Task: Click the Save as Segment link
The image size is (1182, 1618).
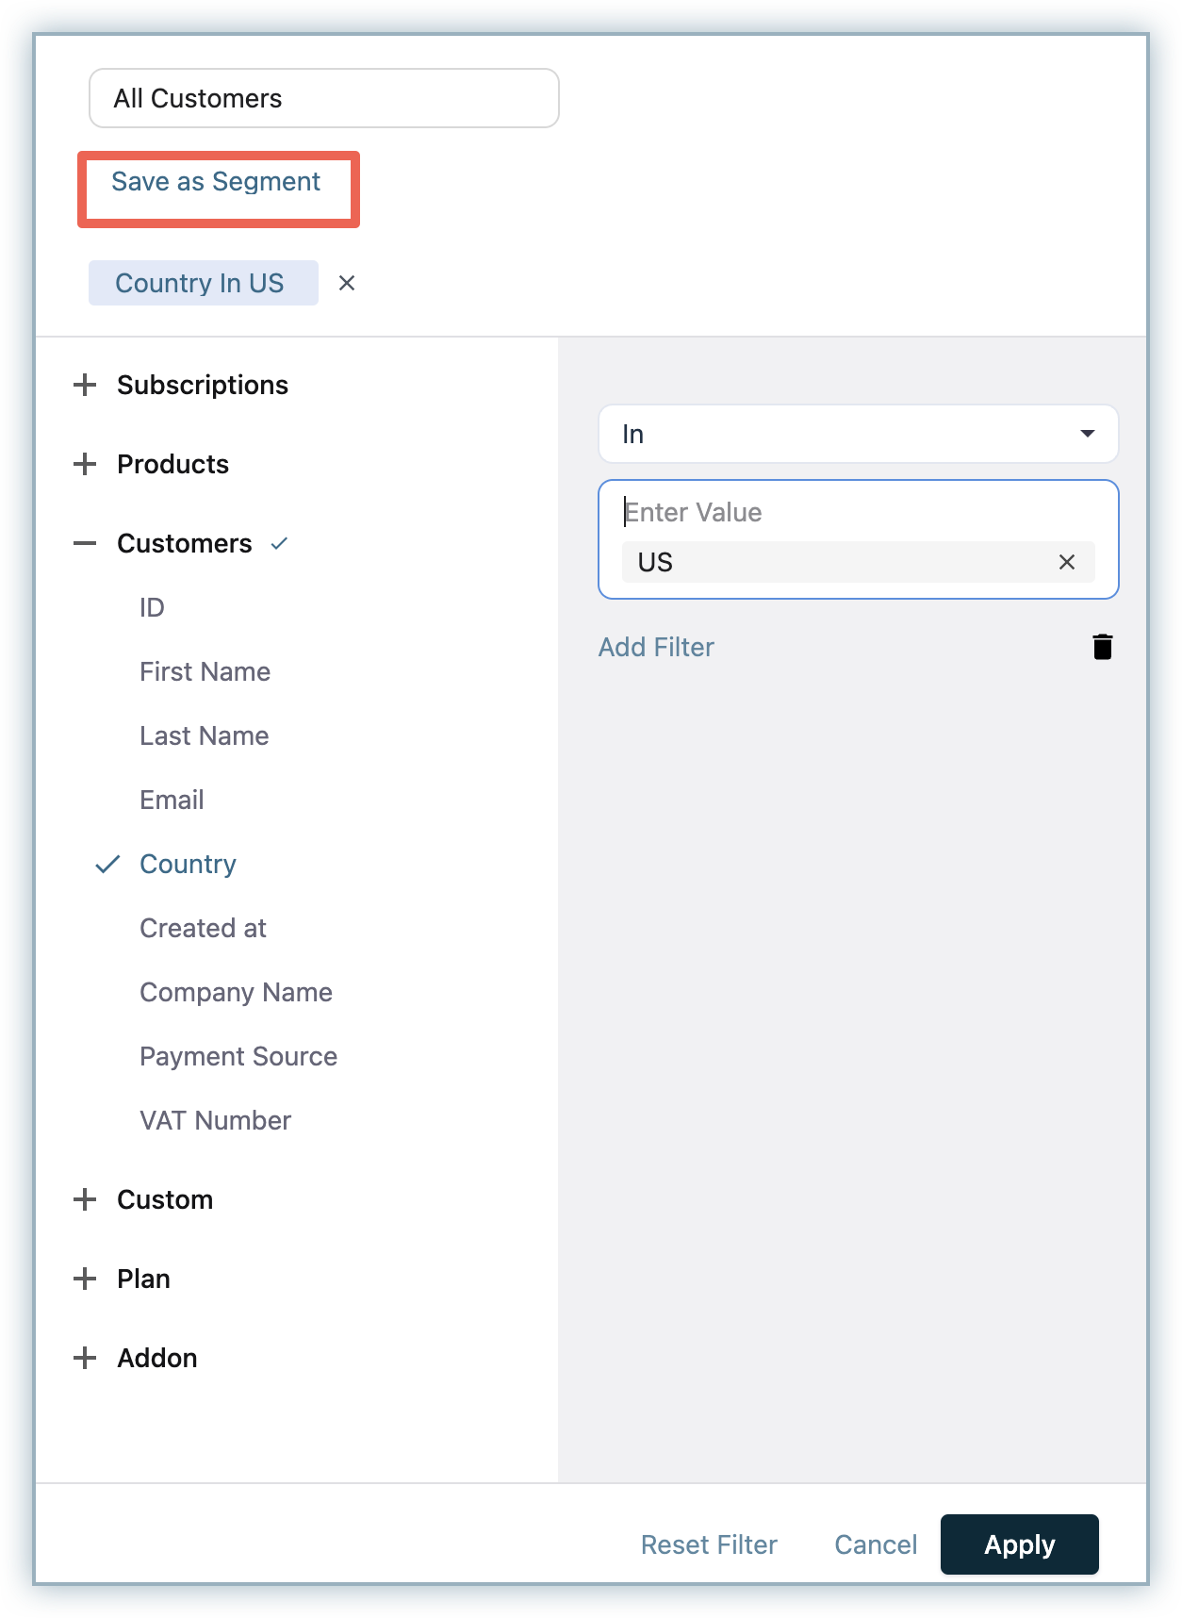Action: click(x=216, y=182)
